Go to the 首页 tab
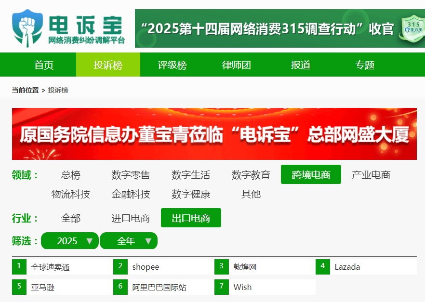The image size is (425, 302). coord(44,65)
